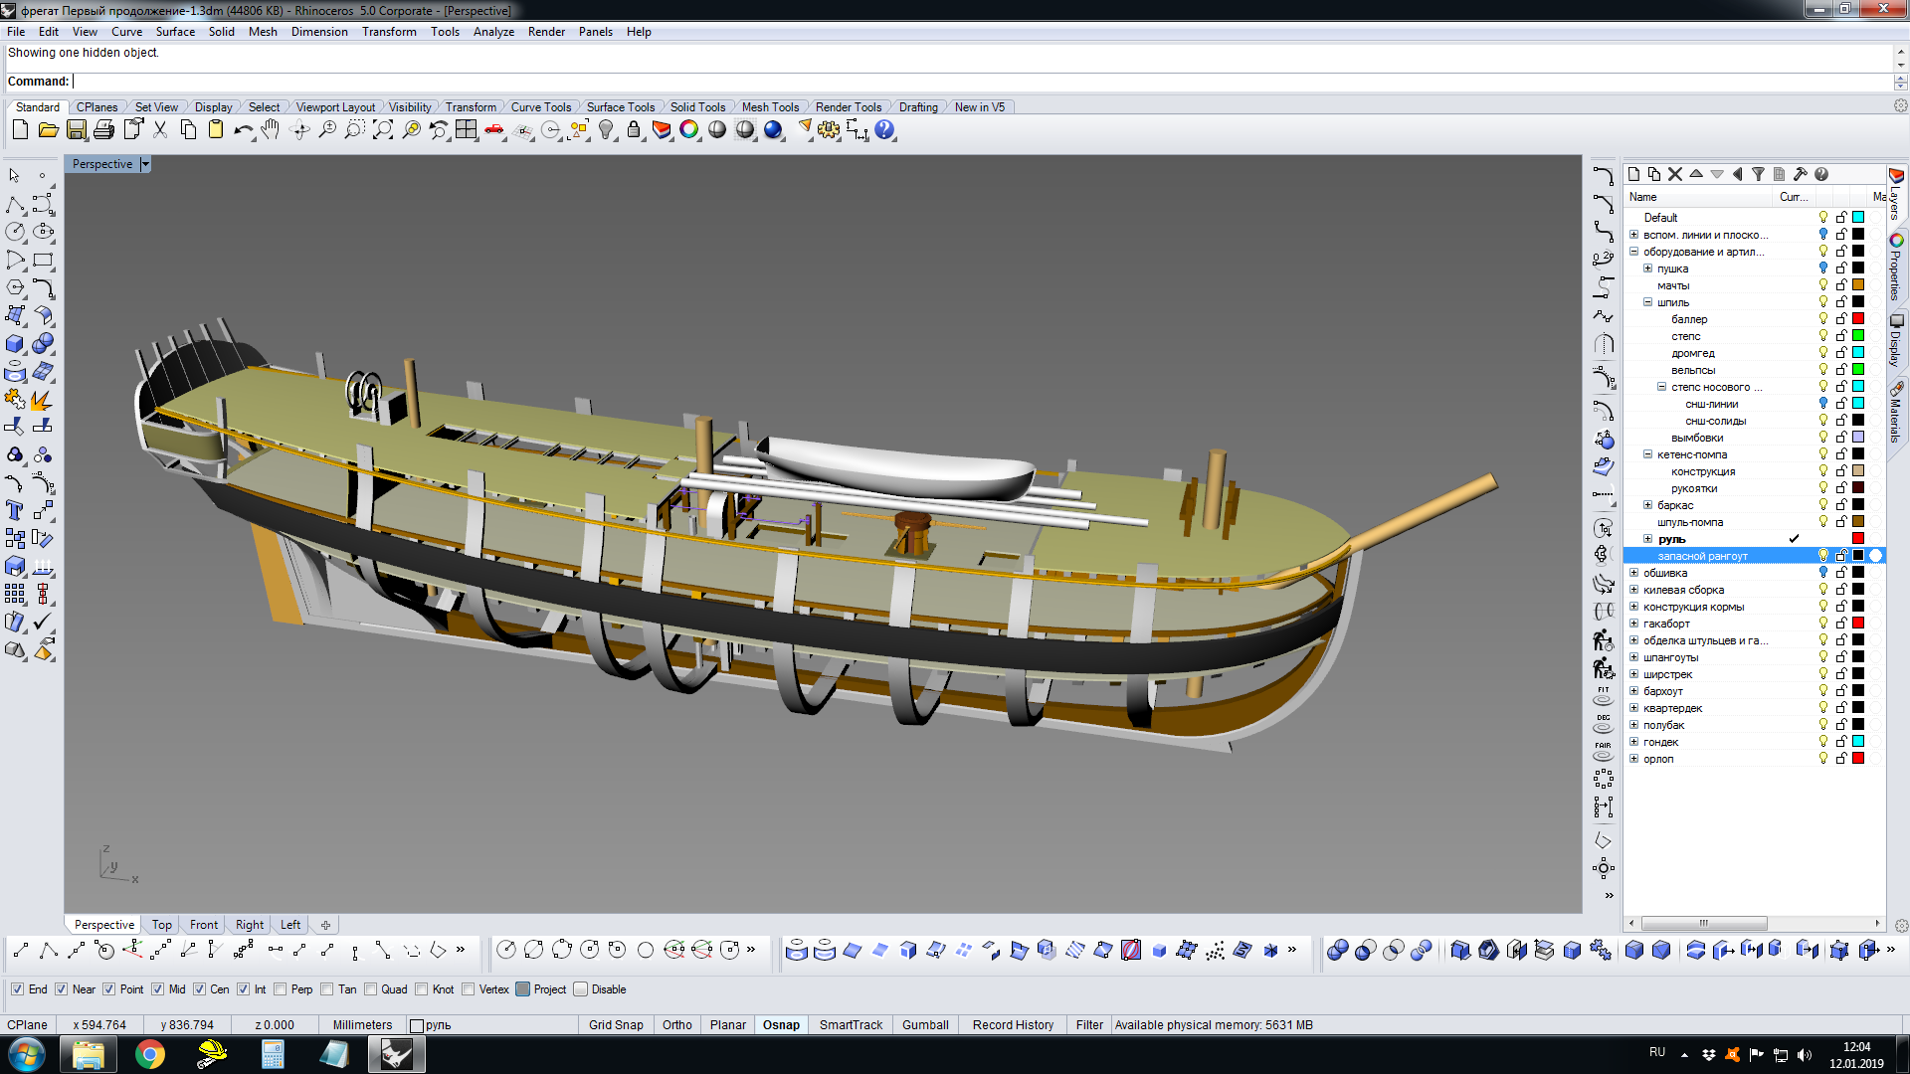Change the red color swatch of the баллер layer
This screenshot has width=1910, height=1074.
1858,319
